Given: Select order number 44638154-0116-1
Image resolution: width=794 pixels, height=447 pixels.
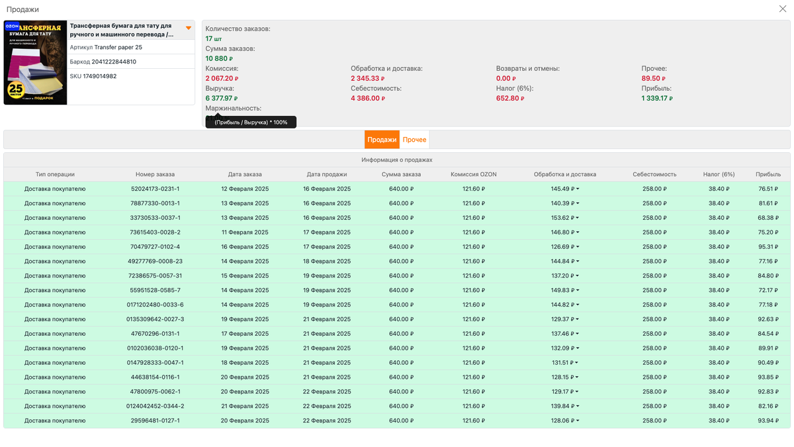Looking at the screenshot, I should pos(155,377).
